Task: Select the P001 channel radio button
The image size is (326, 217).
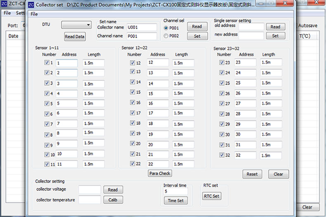Action: coord(166,28)
